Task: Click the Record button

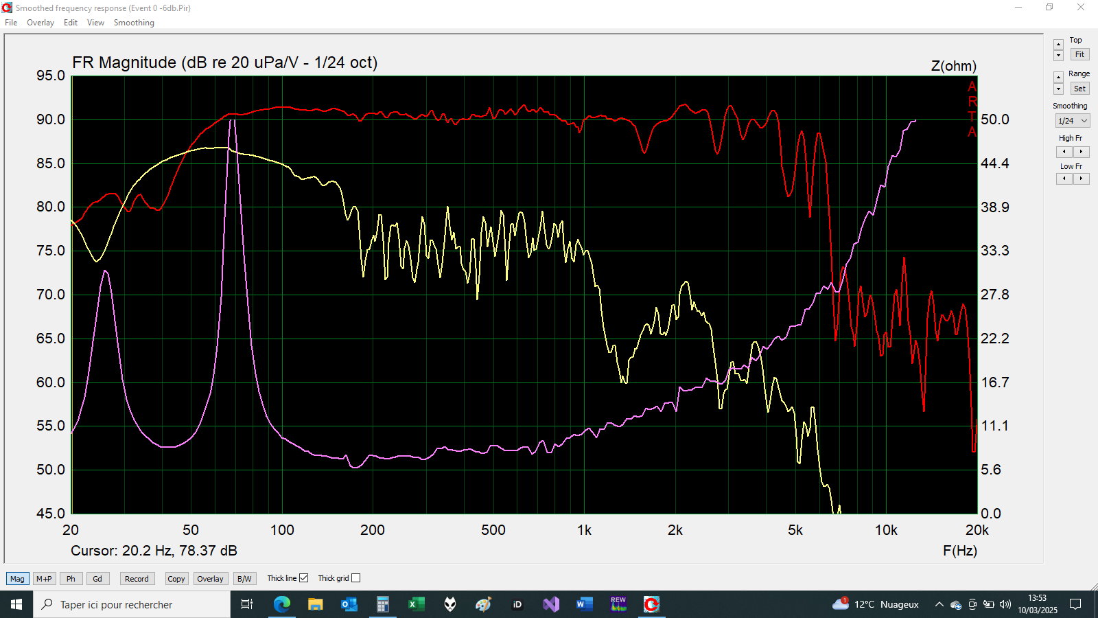Action: (x=137, y=579)
